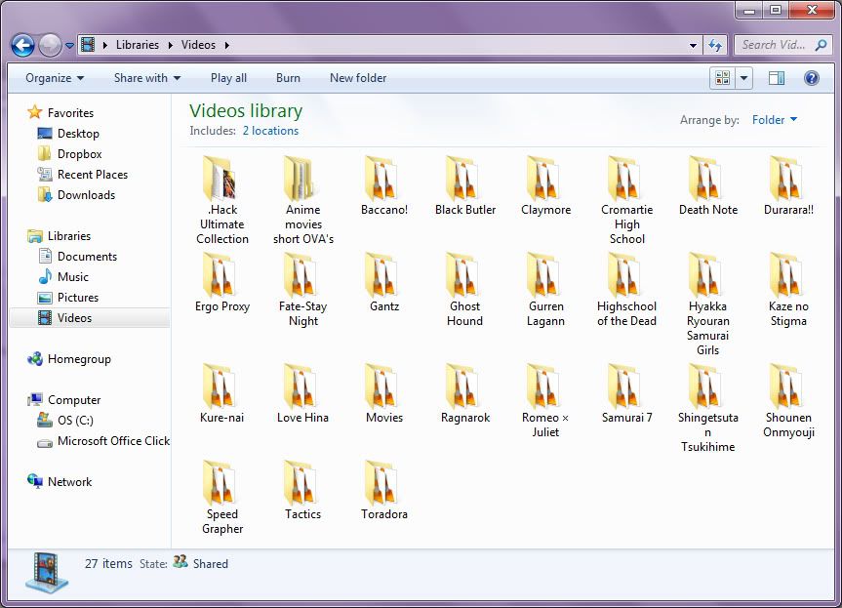842x608 pixels.
Task: Click Play all in toolbar
Action: click(228, 78)
